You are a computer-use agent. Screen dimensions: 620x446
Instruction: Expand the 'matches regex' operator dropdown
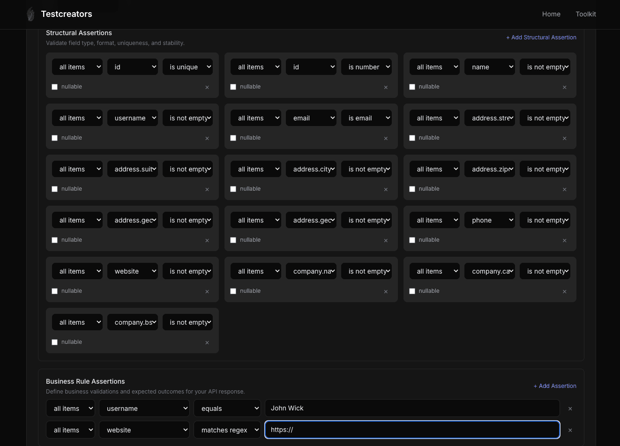(x=227, y=430)
